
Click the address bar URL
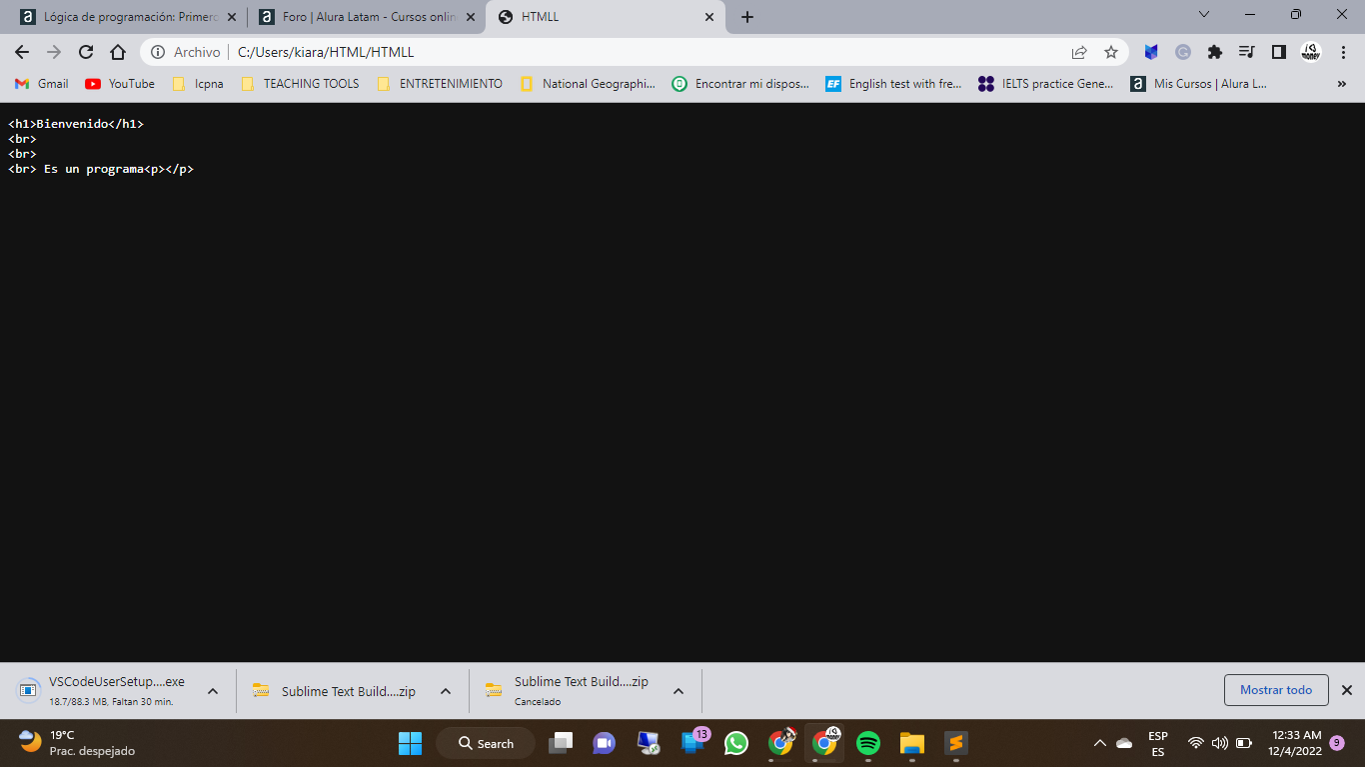point(326,52)
